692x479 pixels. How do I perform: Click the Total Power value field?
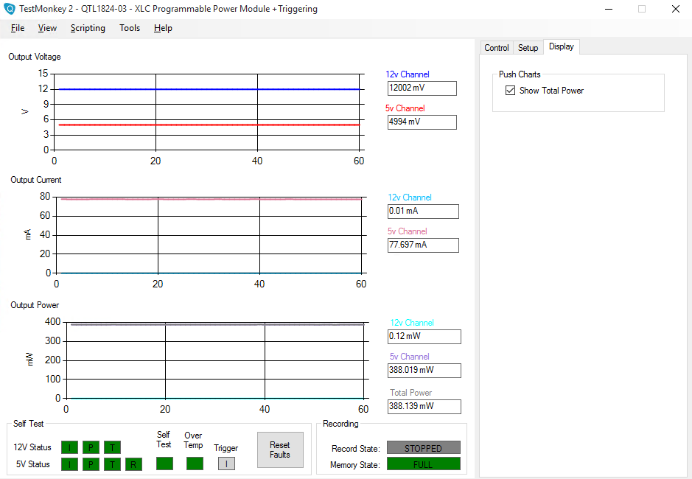[x=424, y=406]
